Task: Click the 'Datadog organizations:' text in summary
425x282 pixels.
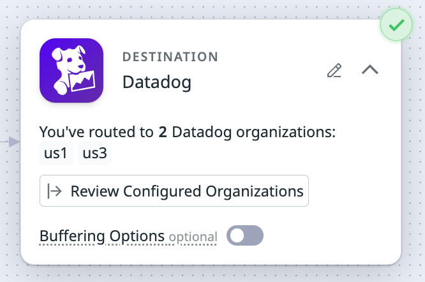Action: coord(254,133)
